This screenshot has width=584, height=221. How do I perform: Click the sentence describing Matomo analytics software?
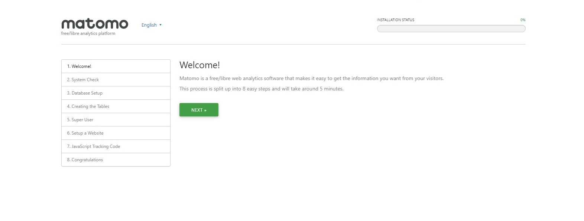tap(311, 78)
